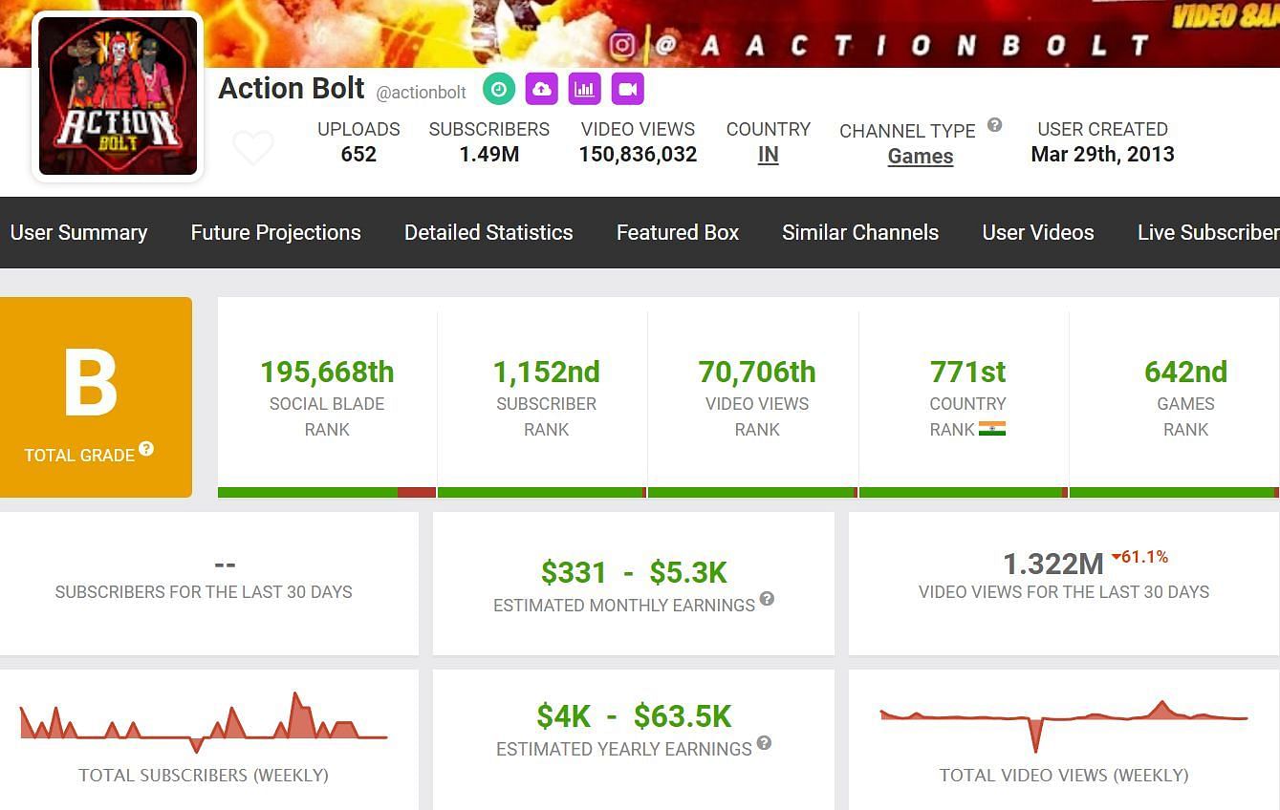1280x810 pixels.
Task: Click the 1.322M video views value
Action: click(x=1053, y=564)
